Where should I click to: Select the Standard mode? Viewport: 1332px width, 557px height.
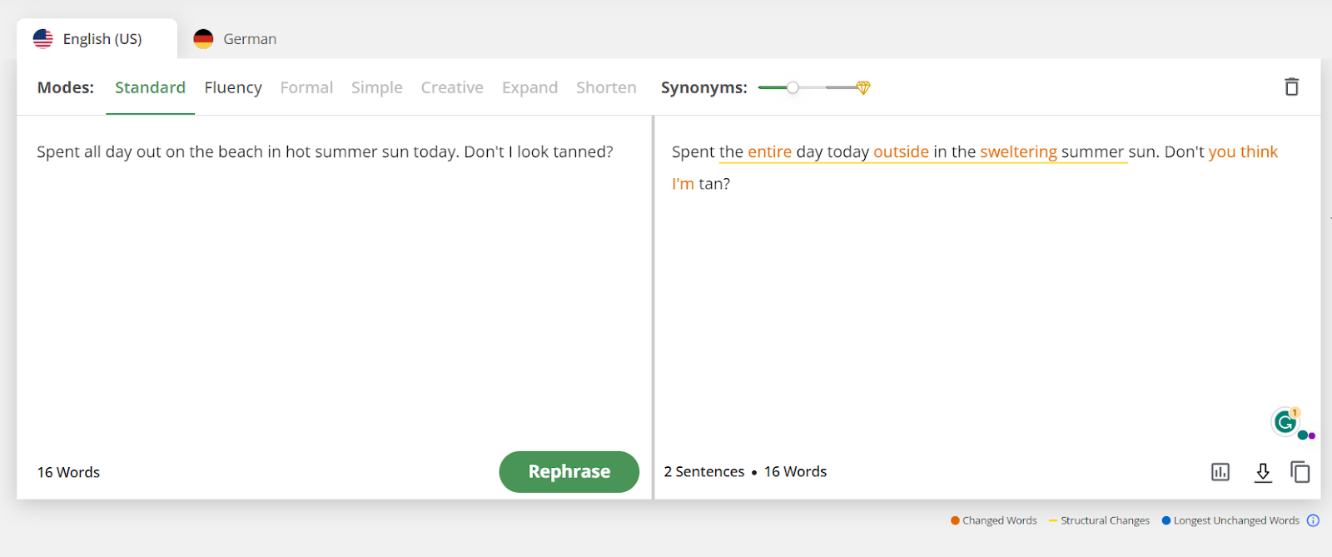point(150,87)
